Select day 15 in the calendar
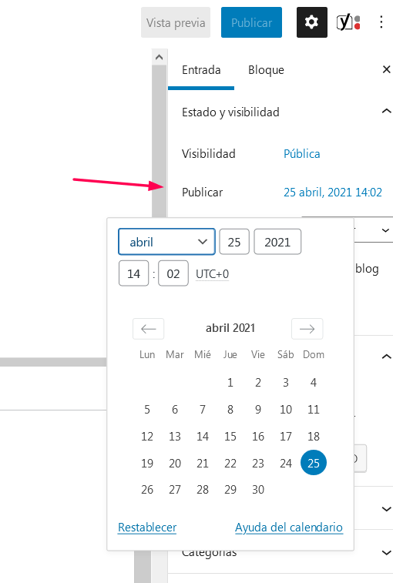The image size is (393, 583). tap(230, 436)
